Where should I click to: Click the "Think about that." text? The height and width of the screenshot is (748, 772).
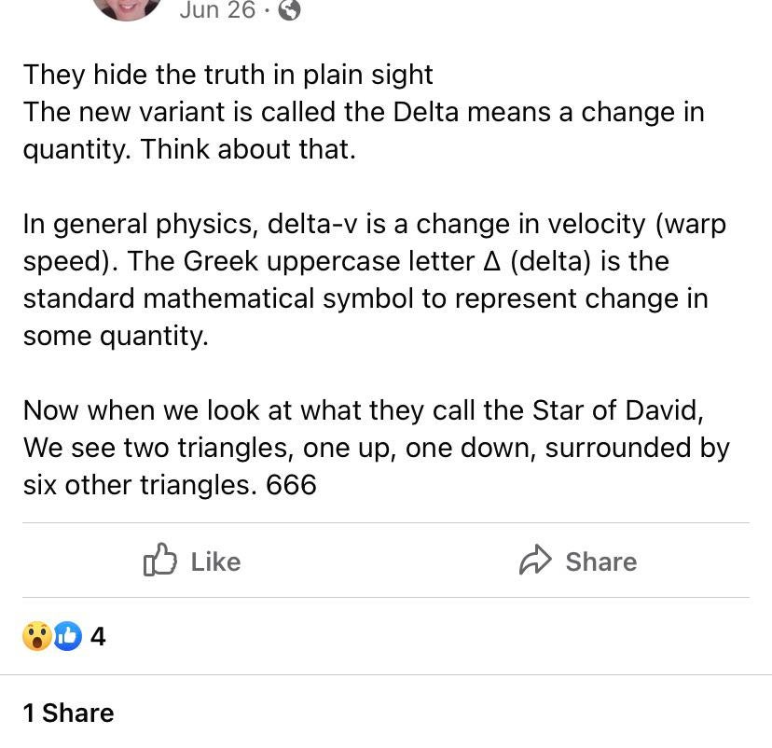pos(248,149)
